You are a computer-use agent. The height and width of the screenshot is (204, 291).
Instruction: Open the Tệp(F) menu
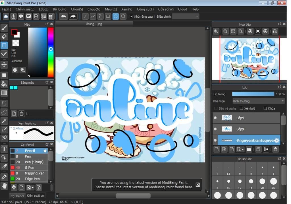point(7,9)
